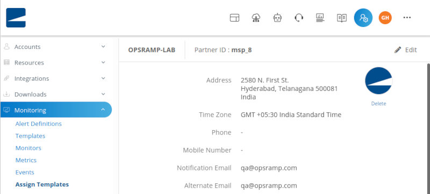
Task: Open the Accounts menu item
Action: pos(56,47)
